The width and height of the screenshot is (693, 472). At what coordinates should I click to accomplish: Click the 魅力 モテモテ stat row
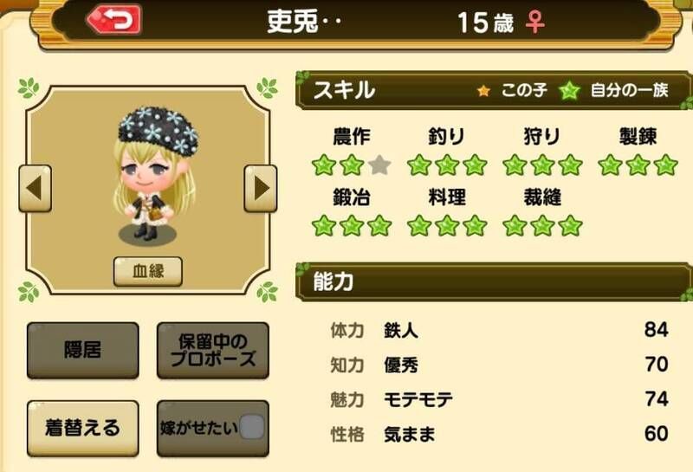[x=499, y=399]
